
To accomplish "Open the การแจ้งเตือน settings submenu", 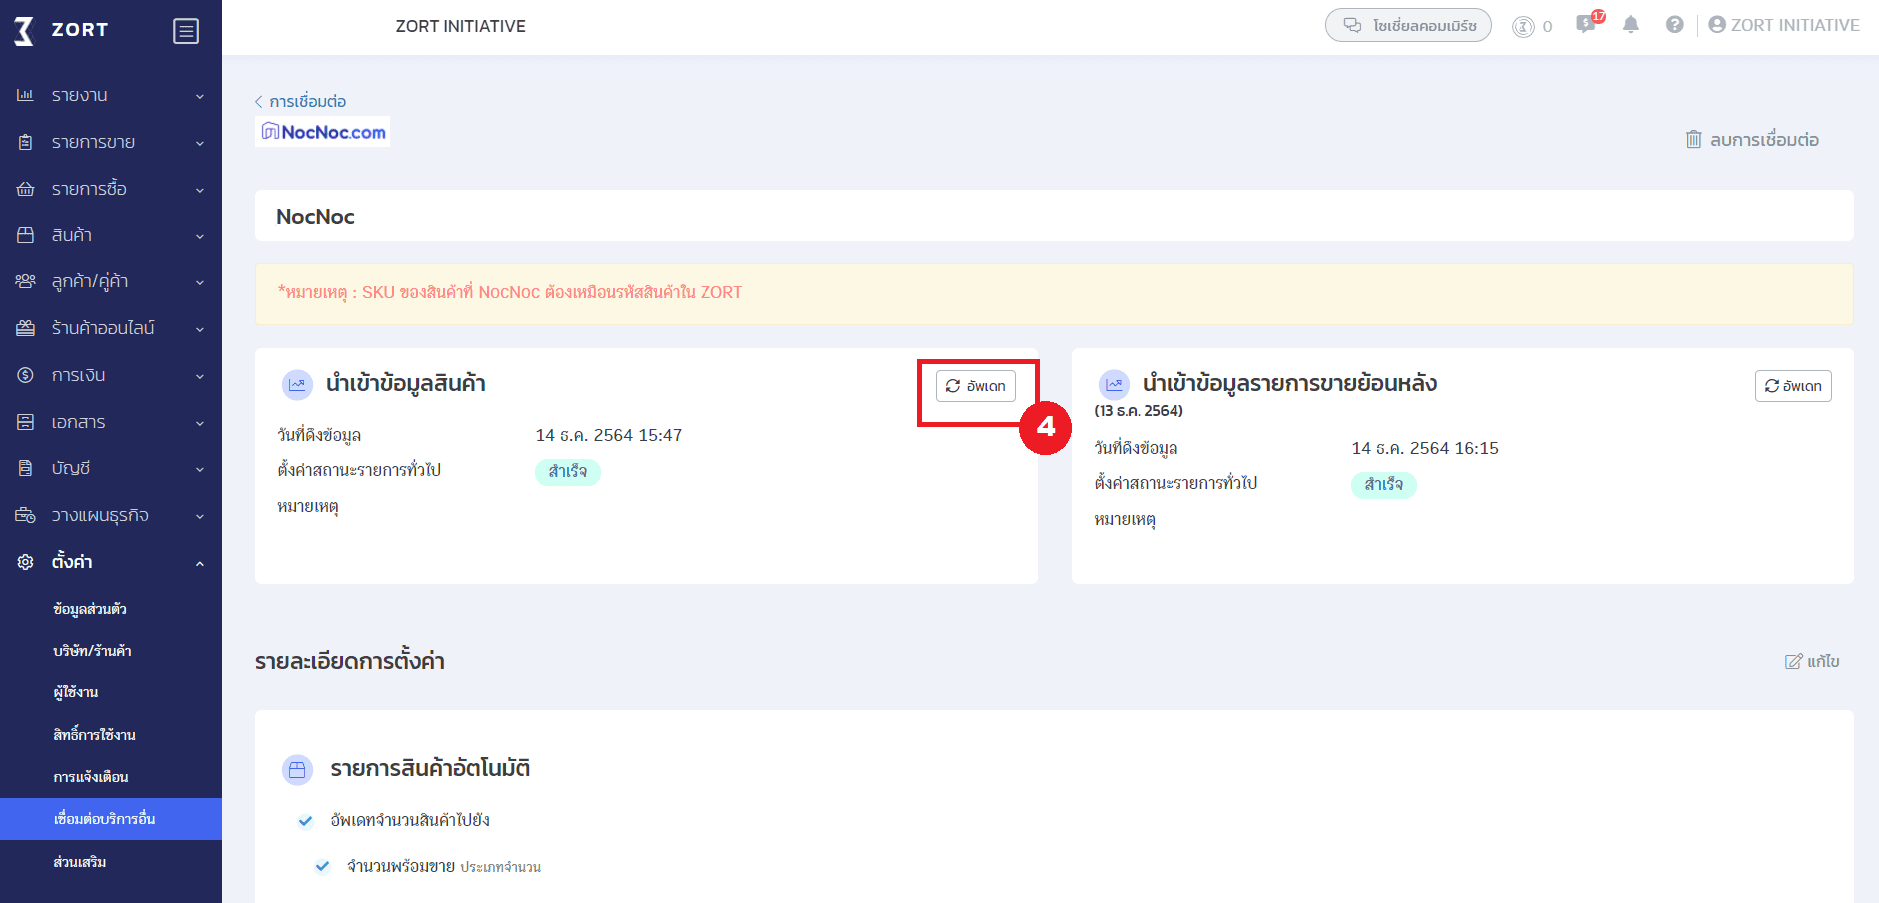I will click(91, 777).
